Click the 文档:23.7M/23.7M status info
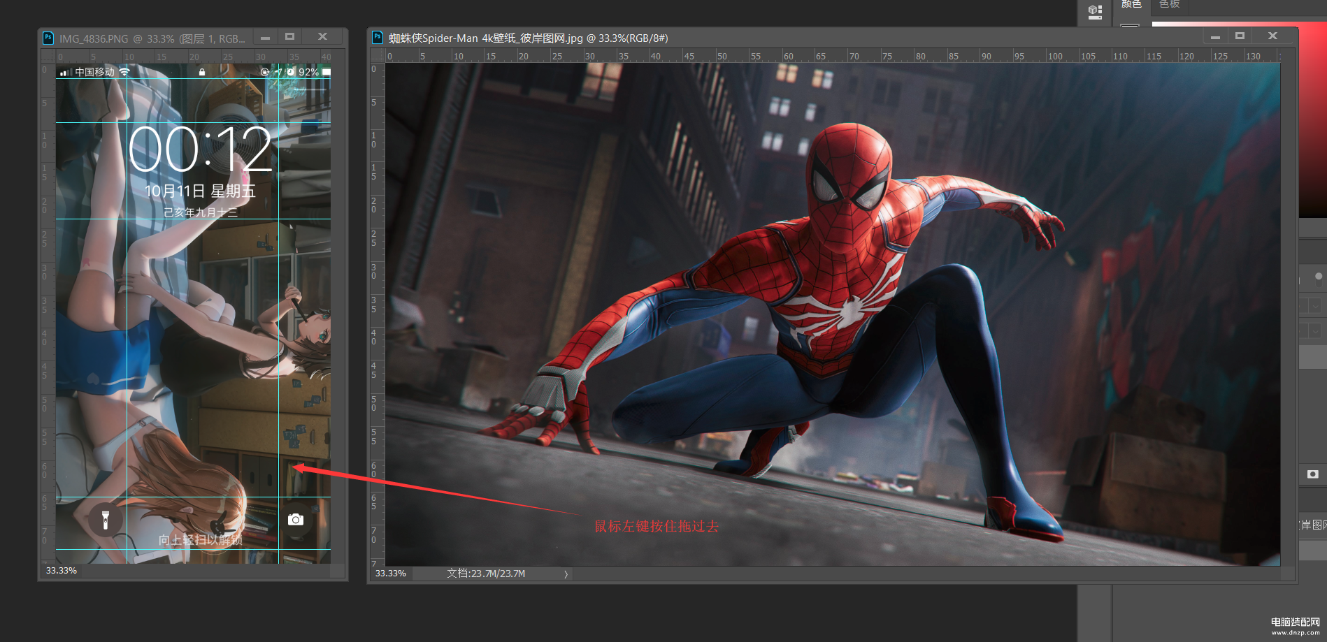Image resolution: width=1327 pixels, height=642 pixels. click(x=486, y=574)
